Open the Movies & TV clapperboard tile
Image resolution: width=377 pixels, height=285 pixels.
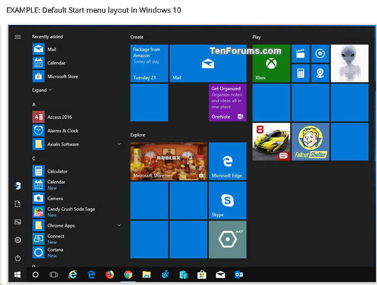(301, 53)
